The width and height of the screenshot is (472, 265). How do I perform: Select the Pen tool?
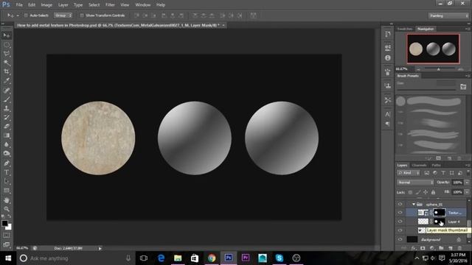[7, 163]
